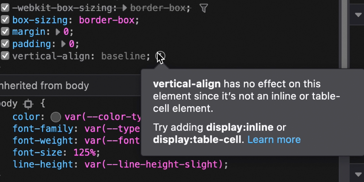Viewport: 364px width, 182px height.
Task: Expand the -webkit-box-sizing value triangle
Action: click(x=124, y=8)
